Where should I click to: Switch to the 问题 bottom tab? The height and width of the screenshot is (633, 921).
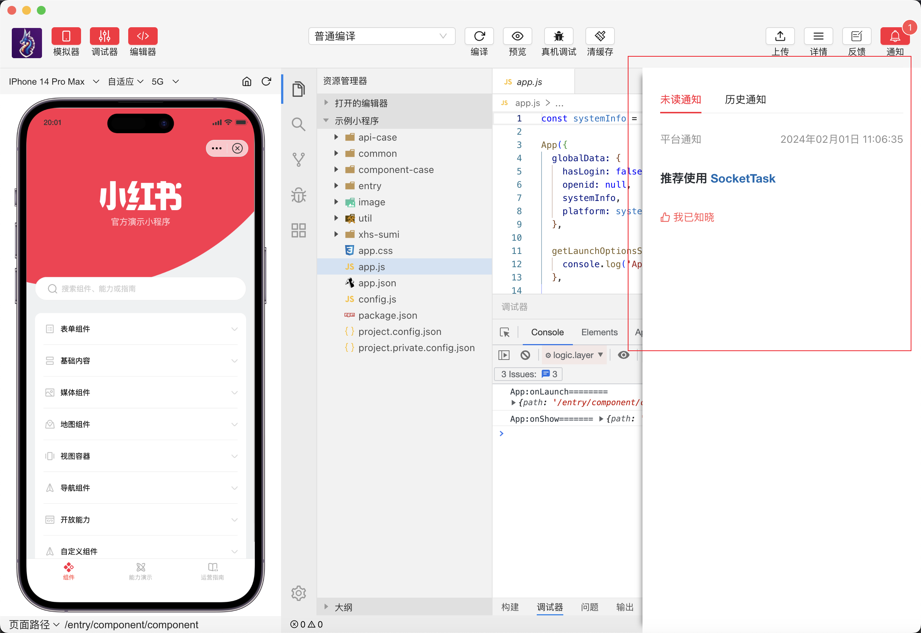pos(589,607)
